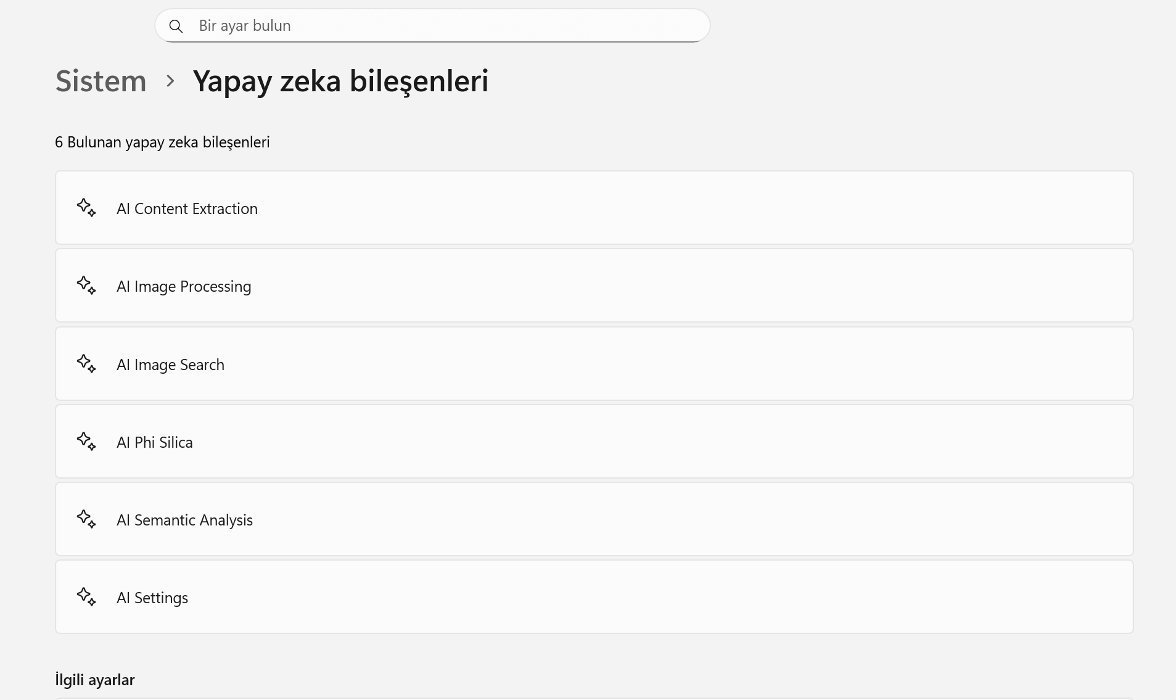The height and width of the screenshot is (700, 1176).
Task: Click the '6 Bulunan yapay zeka bileşenleri' text
Action: coord(162,142)
